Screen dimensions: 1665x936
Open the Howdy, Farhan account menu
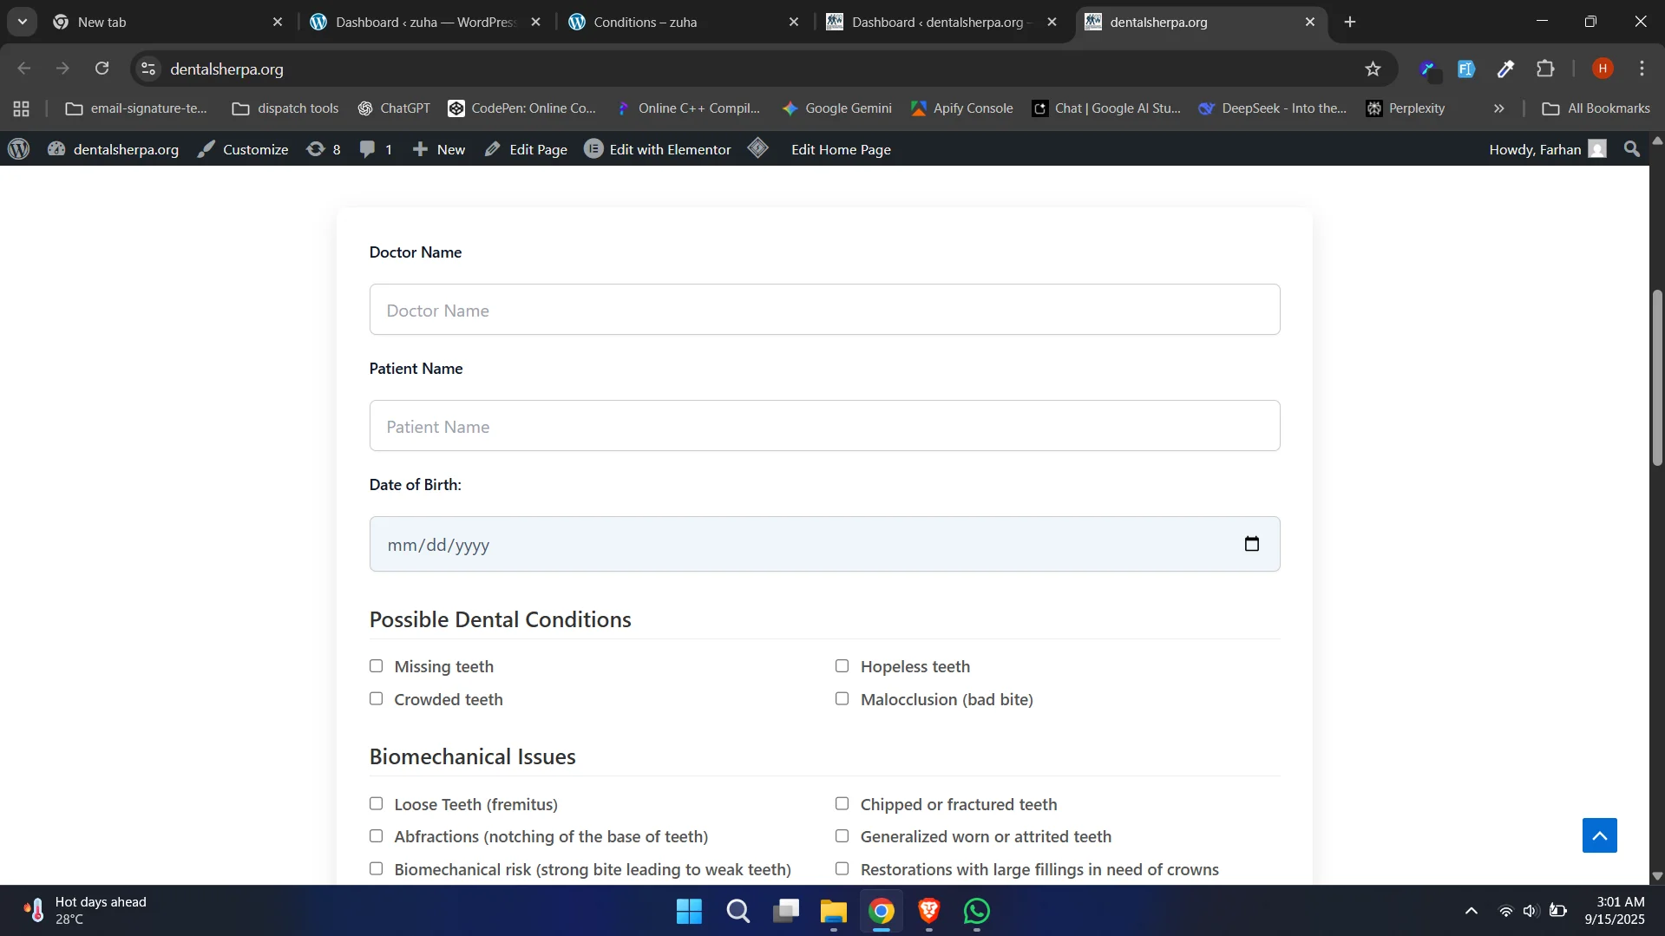click(x=1548, y=149)
